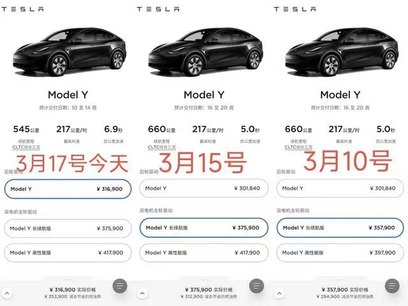The height and width of the screenshot is (306, 408).
Task: Select Model Y 长续航版 ¥375,900 in middle panel
Action: click(203, 228)
